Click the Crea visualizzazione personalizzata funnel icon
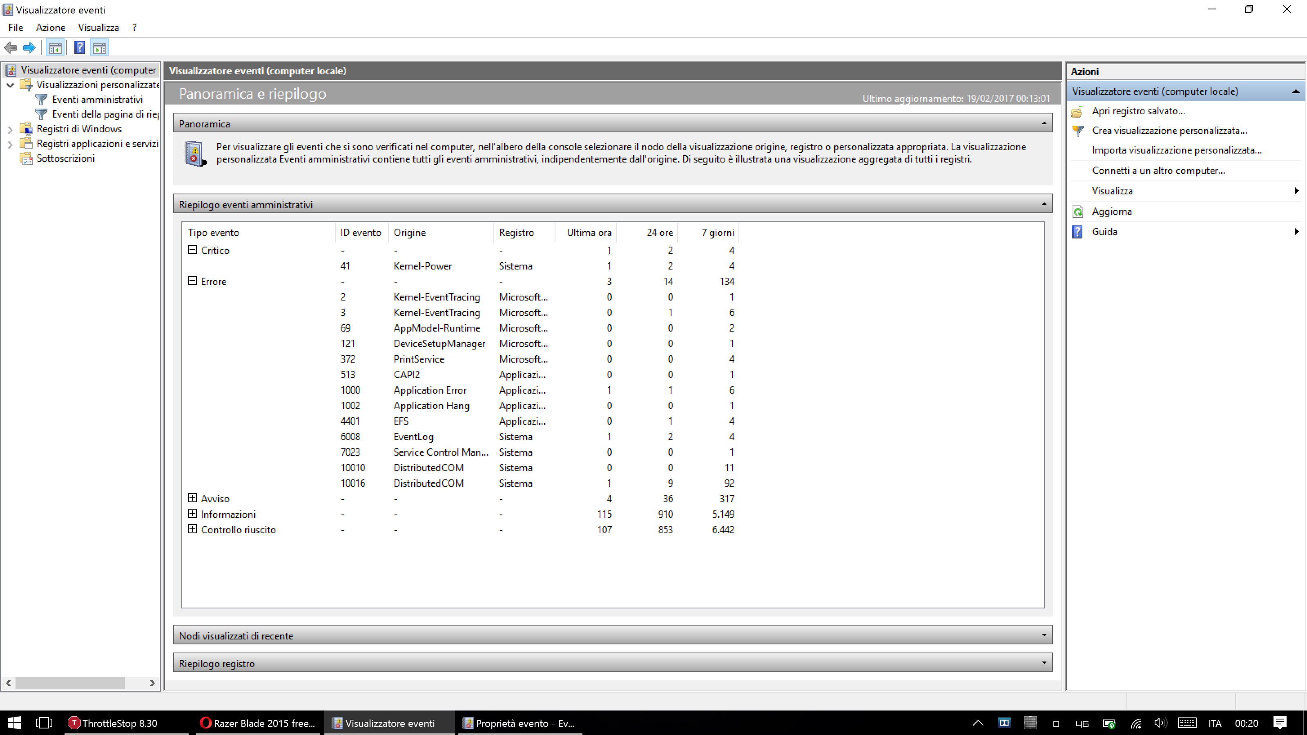Image resolution: width=1307 pixels, height=735 pixels. (1077, 131)
